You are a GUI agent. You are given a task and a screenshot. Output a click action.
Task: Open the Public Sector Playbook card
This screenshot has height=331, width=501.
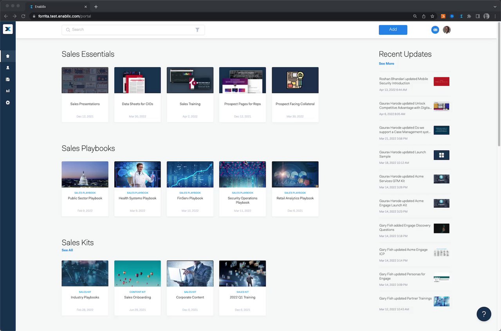pyautogui.click(x=85, y=189)
